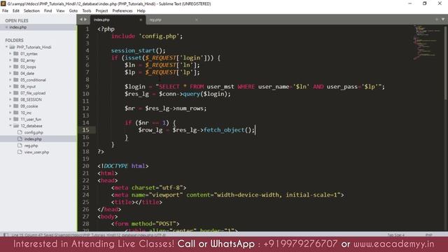Click the index.php file icon in tree
The image size is (448, 252).
pyautogui.click(x=20, y=139)
